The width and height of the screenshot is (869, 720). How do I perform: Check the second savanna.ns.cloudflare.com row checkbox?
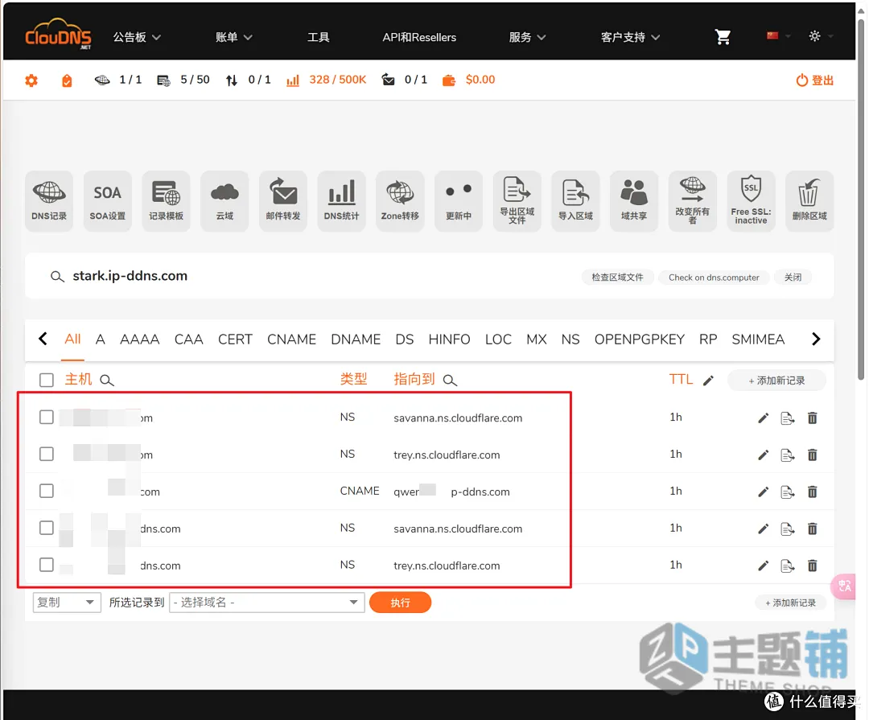click(47, 528)
